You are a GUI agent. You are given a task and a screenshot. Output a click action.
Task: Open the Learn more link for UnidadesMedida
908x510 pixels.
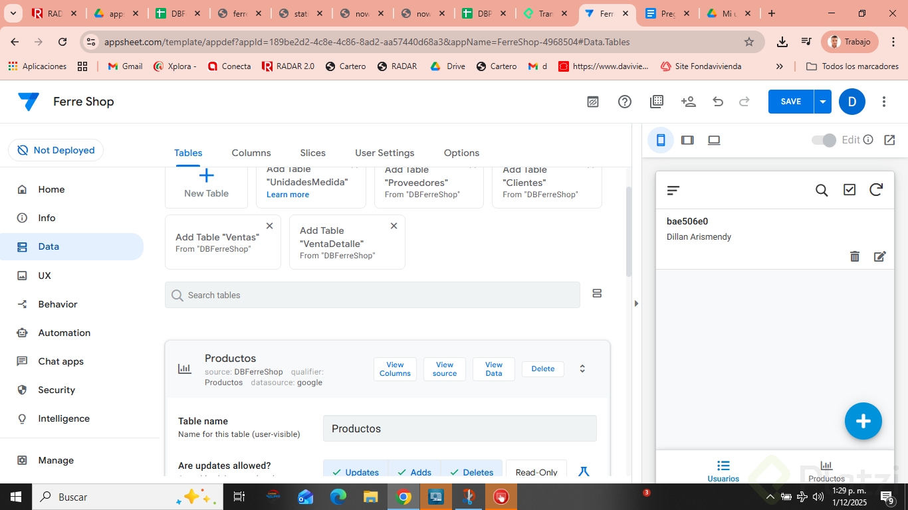point(288,195)
